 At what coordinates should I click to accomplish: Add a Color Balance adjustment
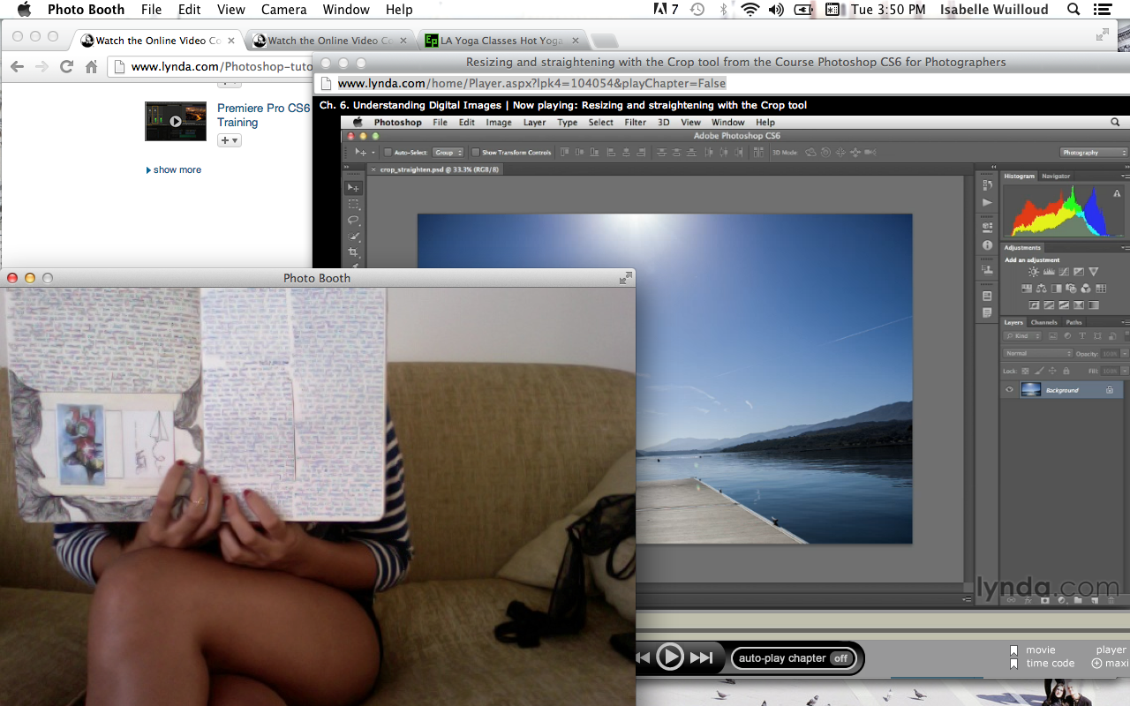(1042, 289)
